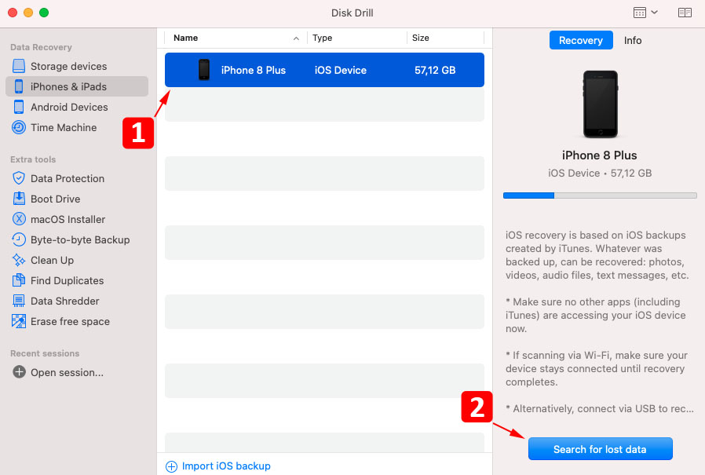
Task: Click the iPhone icon in the device row
Action: (x=204, y=70)
